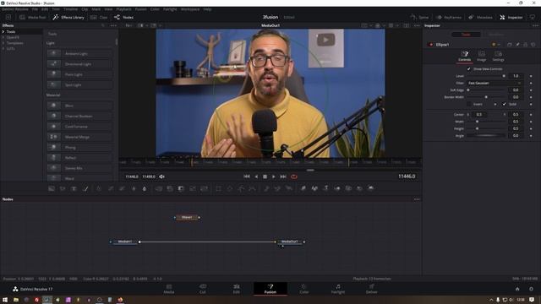541x304 pixels.
Task: Toggle the keyframe dot for Soft Edge
Action: (531, 90)
